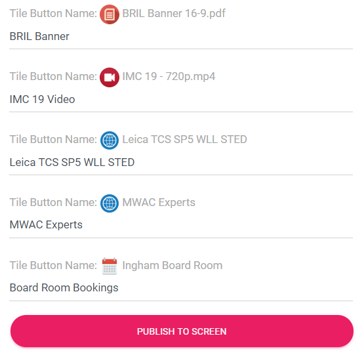Edit the Leica TCS SP5 WLL STED name field

(181, 162)
